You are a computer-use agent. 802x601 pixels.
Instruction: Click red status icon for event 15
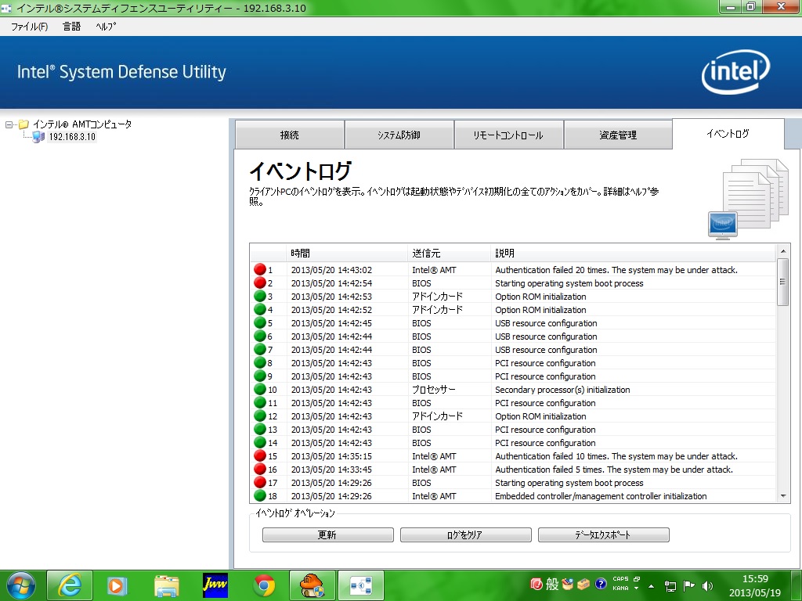[x=260, y=455]
